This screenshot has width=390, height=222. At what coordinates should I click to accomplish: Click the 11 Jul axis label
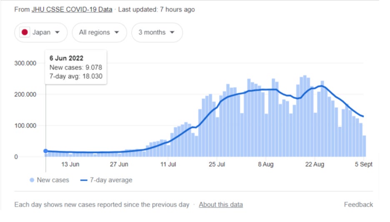coord(168,164)
